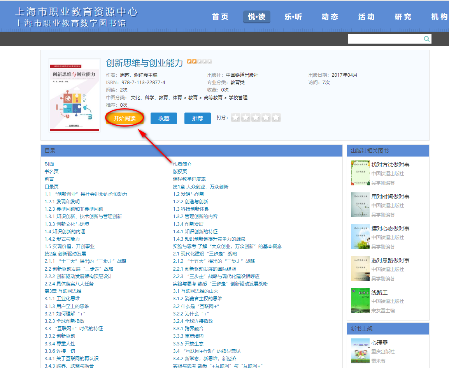Click the 收藏 button

click(x=164, y=118)
